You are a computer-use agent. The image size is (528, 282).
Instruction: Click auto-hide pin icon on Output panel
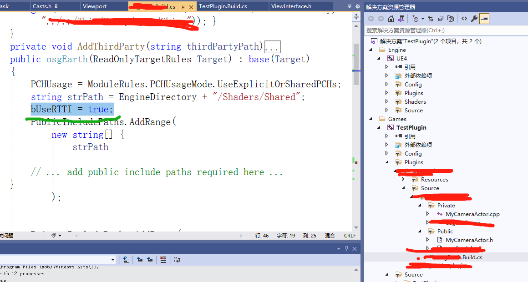coord(346,249)
